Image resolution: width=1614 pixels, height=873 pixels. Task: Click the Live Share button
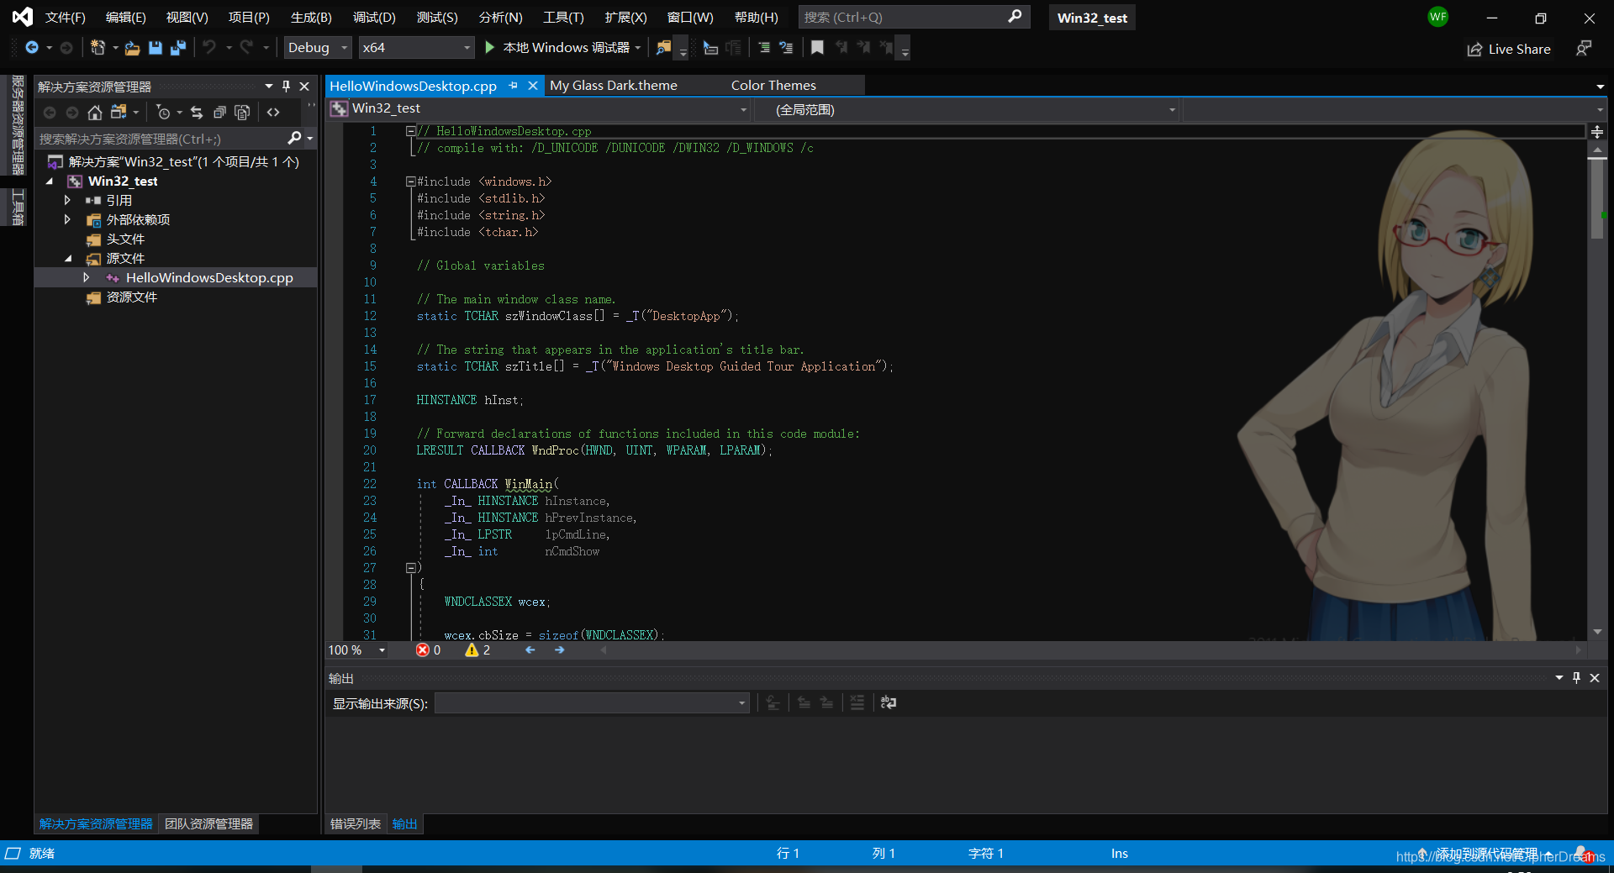click(x=1509, y=50)
